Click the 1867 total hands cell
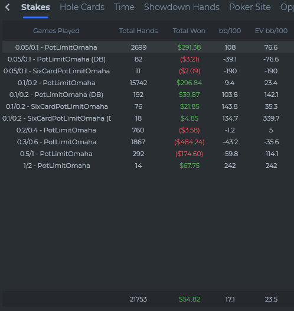The height and width of the screenshot is (311, 294). point(138,142)
